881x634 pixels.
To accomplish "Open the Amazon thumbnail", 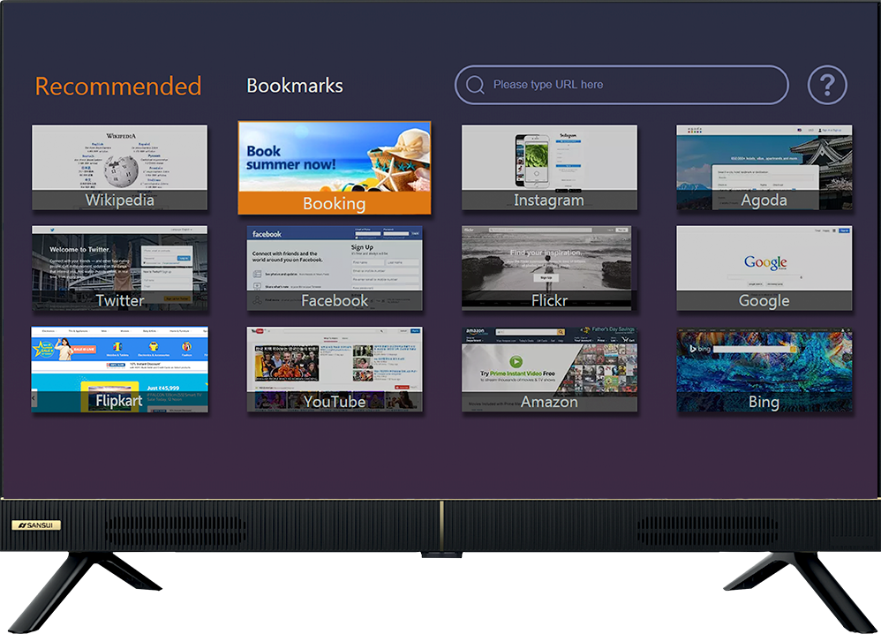I will coord(549,369).
